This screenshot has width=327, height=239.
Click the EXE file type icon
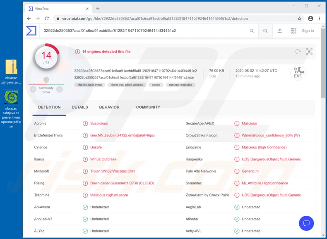tap(298, 72)
